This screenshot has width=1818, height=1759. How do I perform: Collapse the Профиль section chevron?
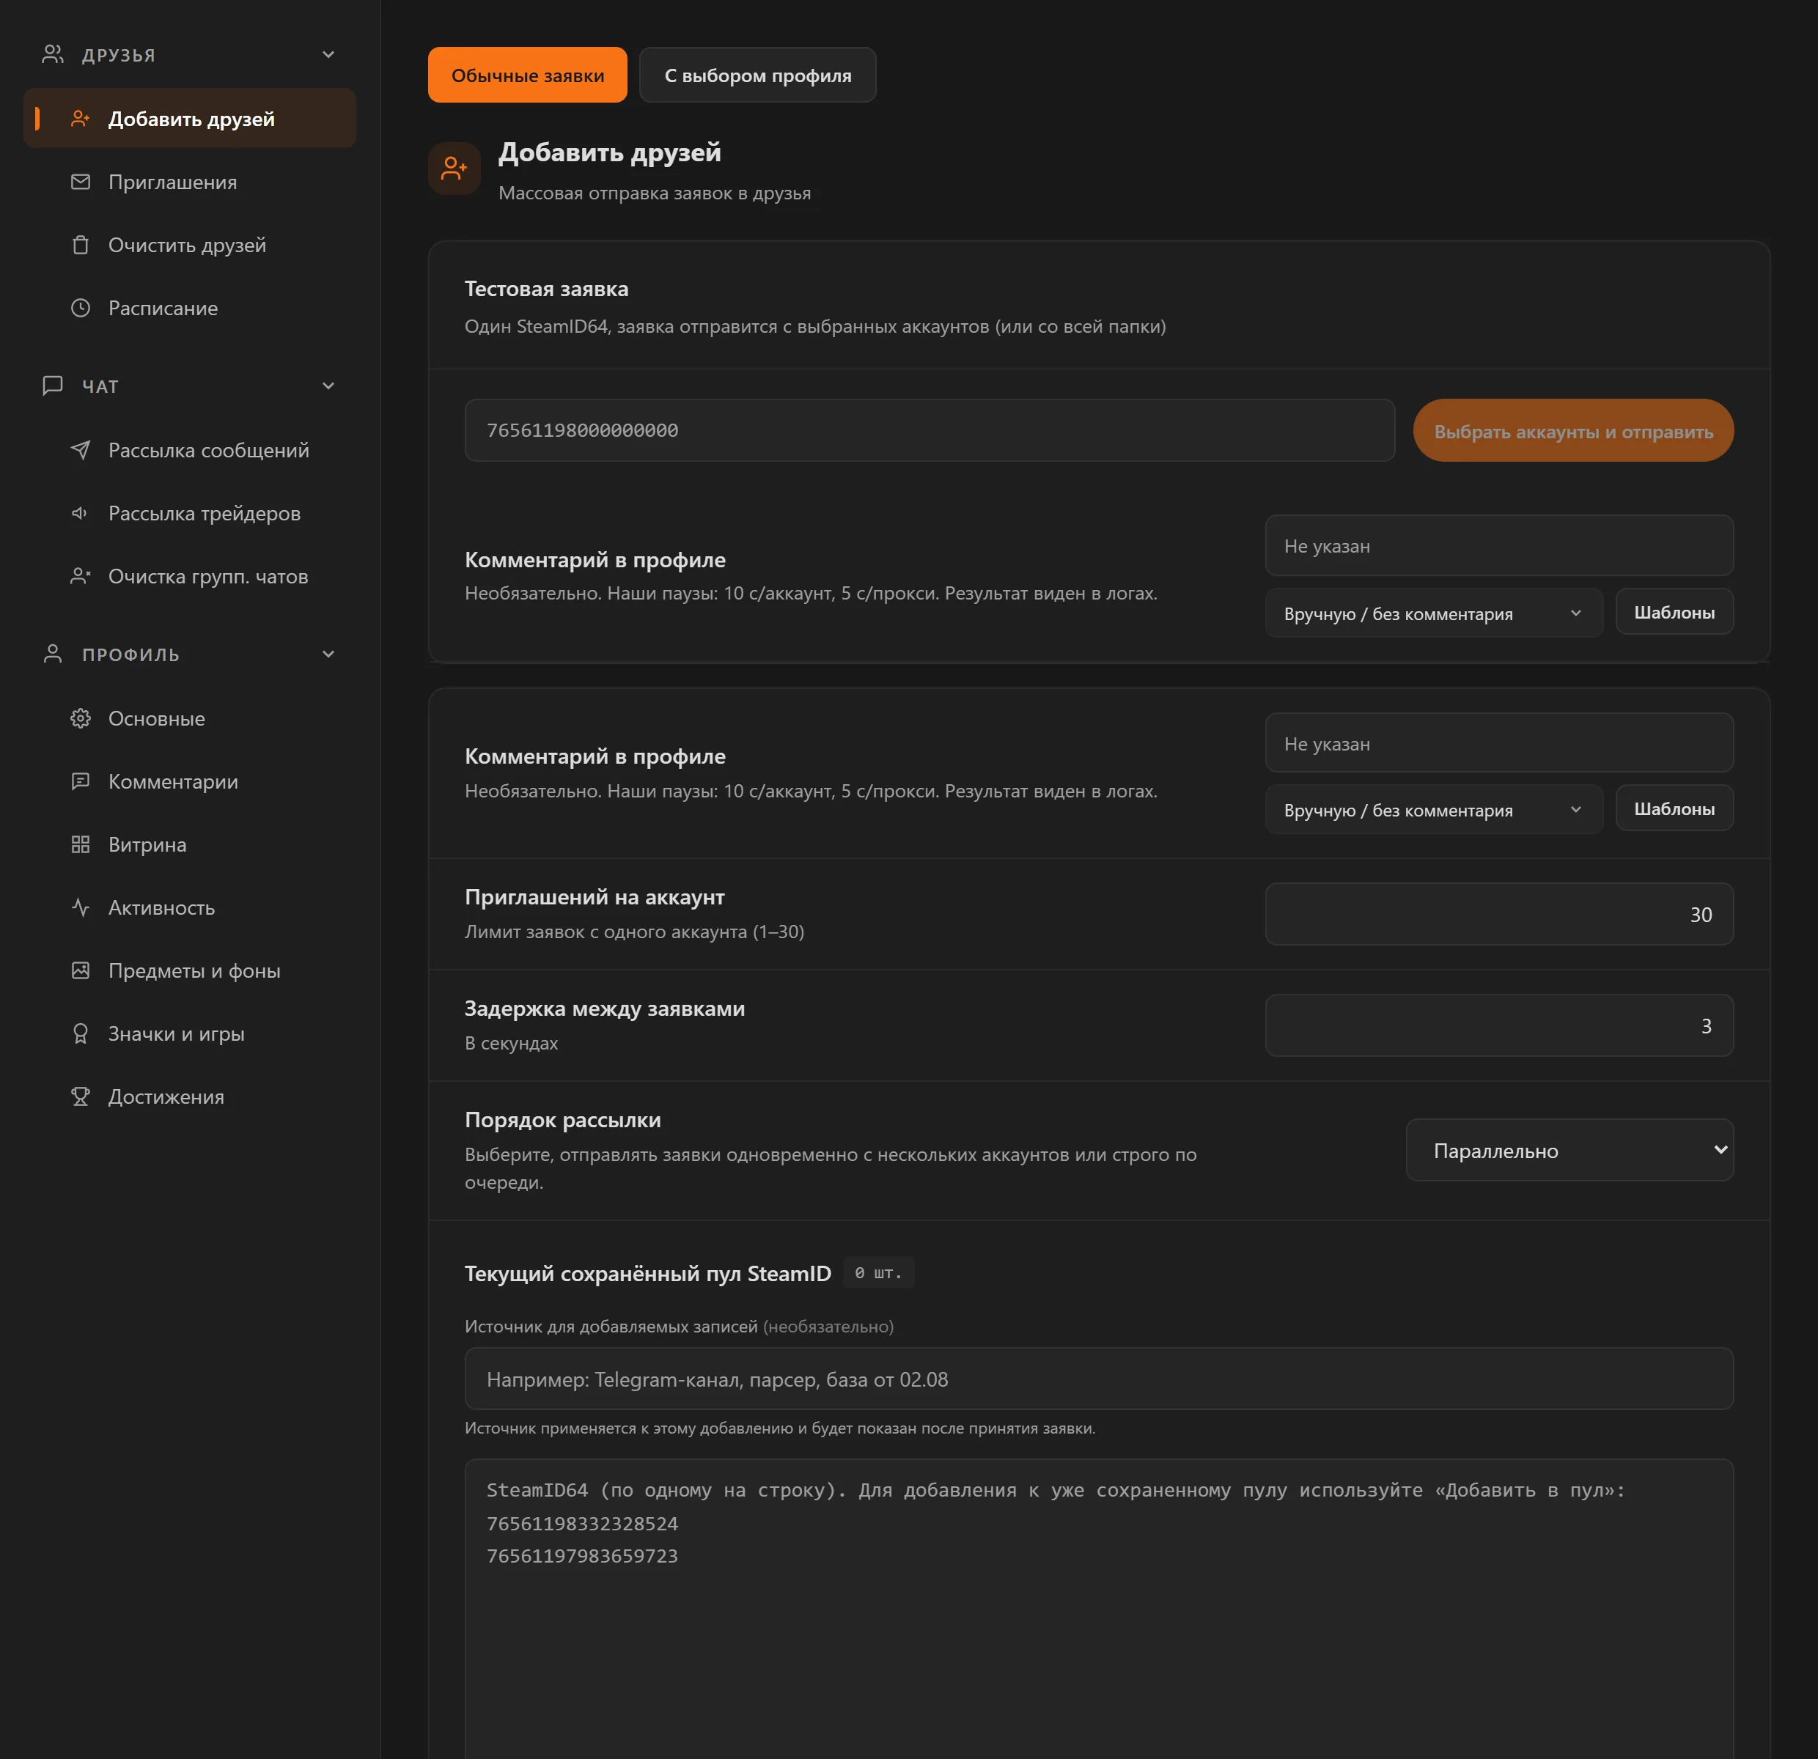328,654
